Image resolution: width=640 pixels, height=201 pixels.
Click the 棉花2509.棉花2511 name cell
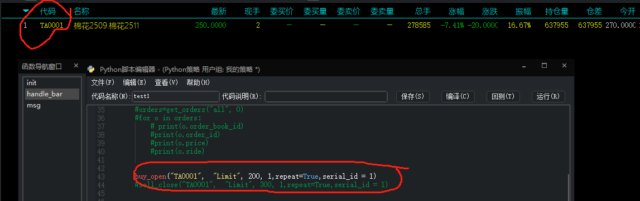(x=107, y=26)
